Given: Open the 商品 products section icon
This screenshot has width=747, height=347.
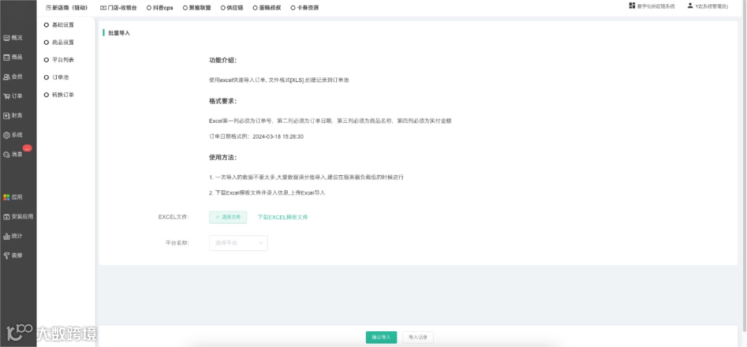Looking at the screenshot, I should click(7, 57).
